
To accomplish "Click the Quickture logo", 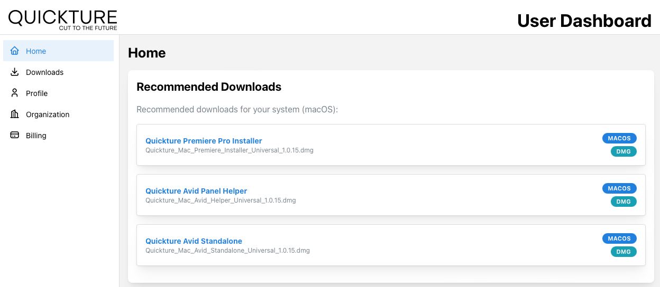I will click(x=62, y=20).
